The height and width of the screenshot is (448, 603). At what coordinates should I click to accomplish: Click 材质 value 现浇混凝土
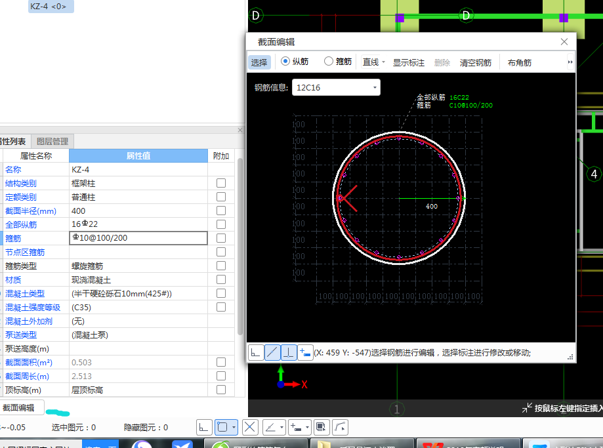pos(138,279)
